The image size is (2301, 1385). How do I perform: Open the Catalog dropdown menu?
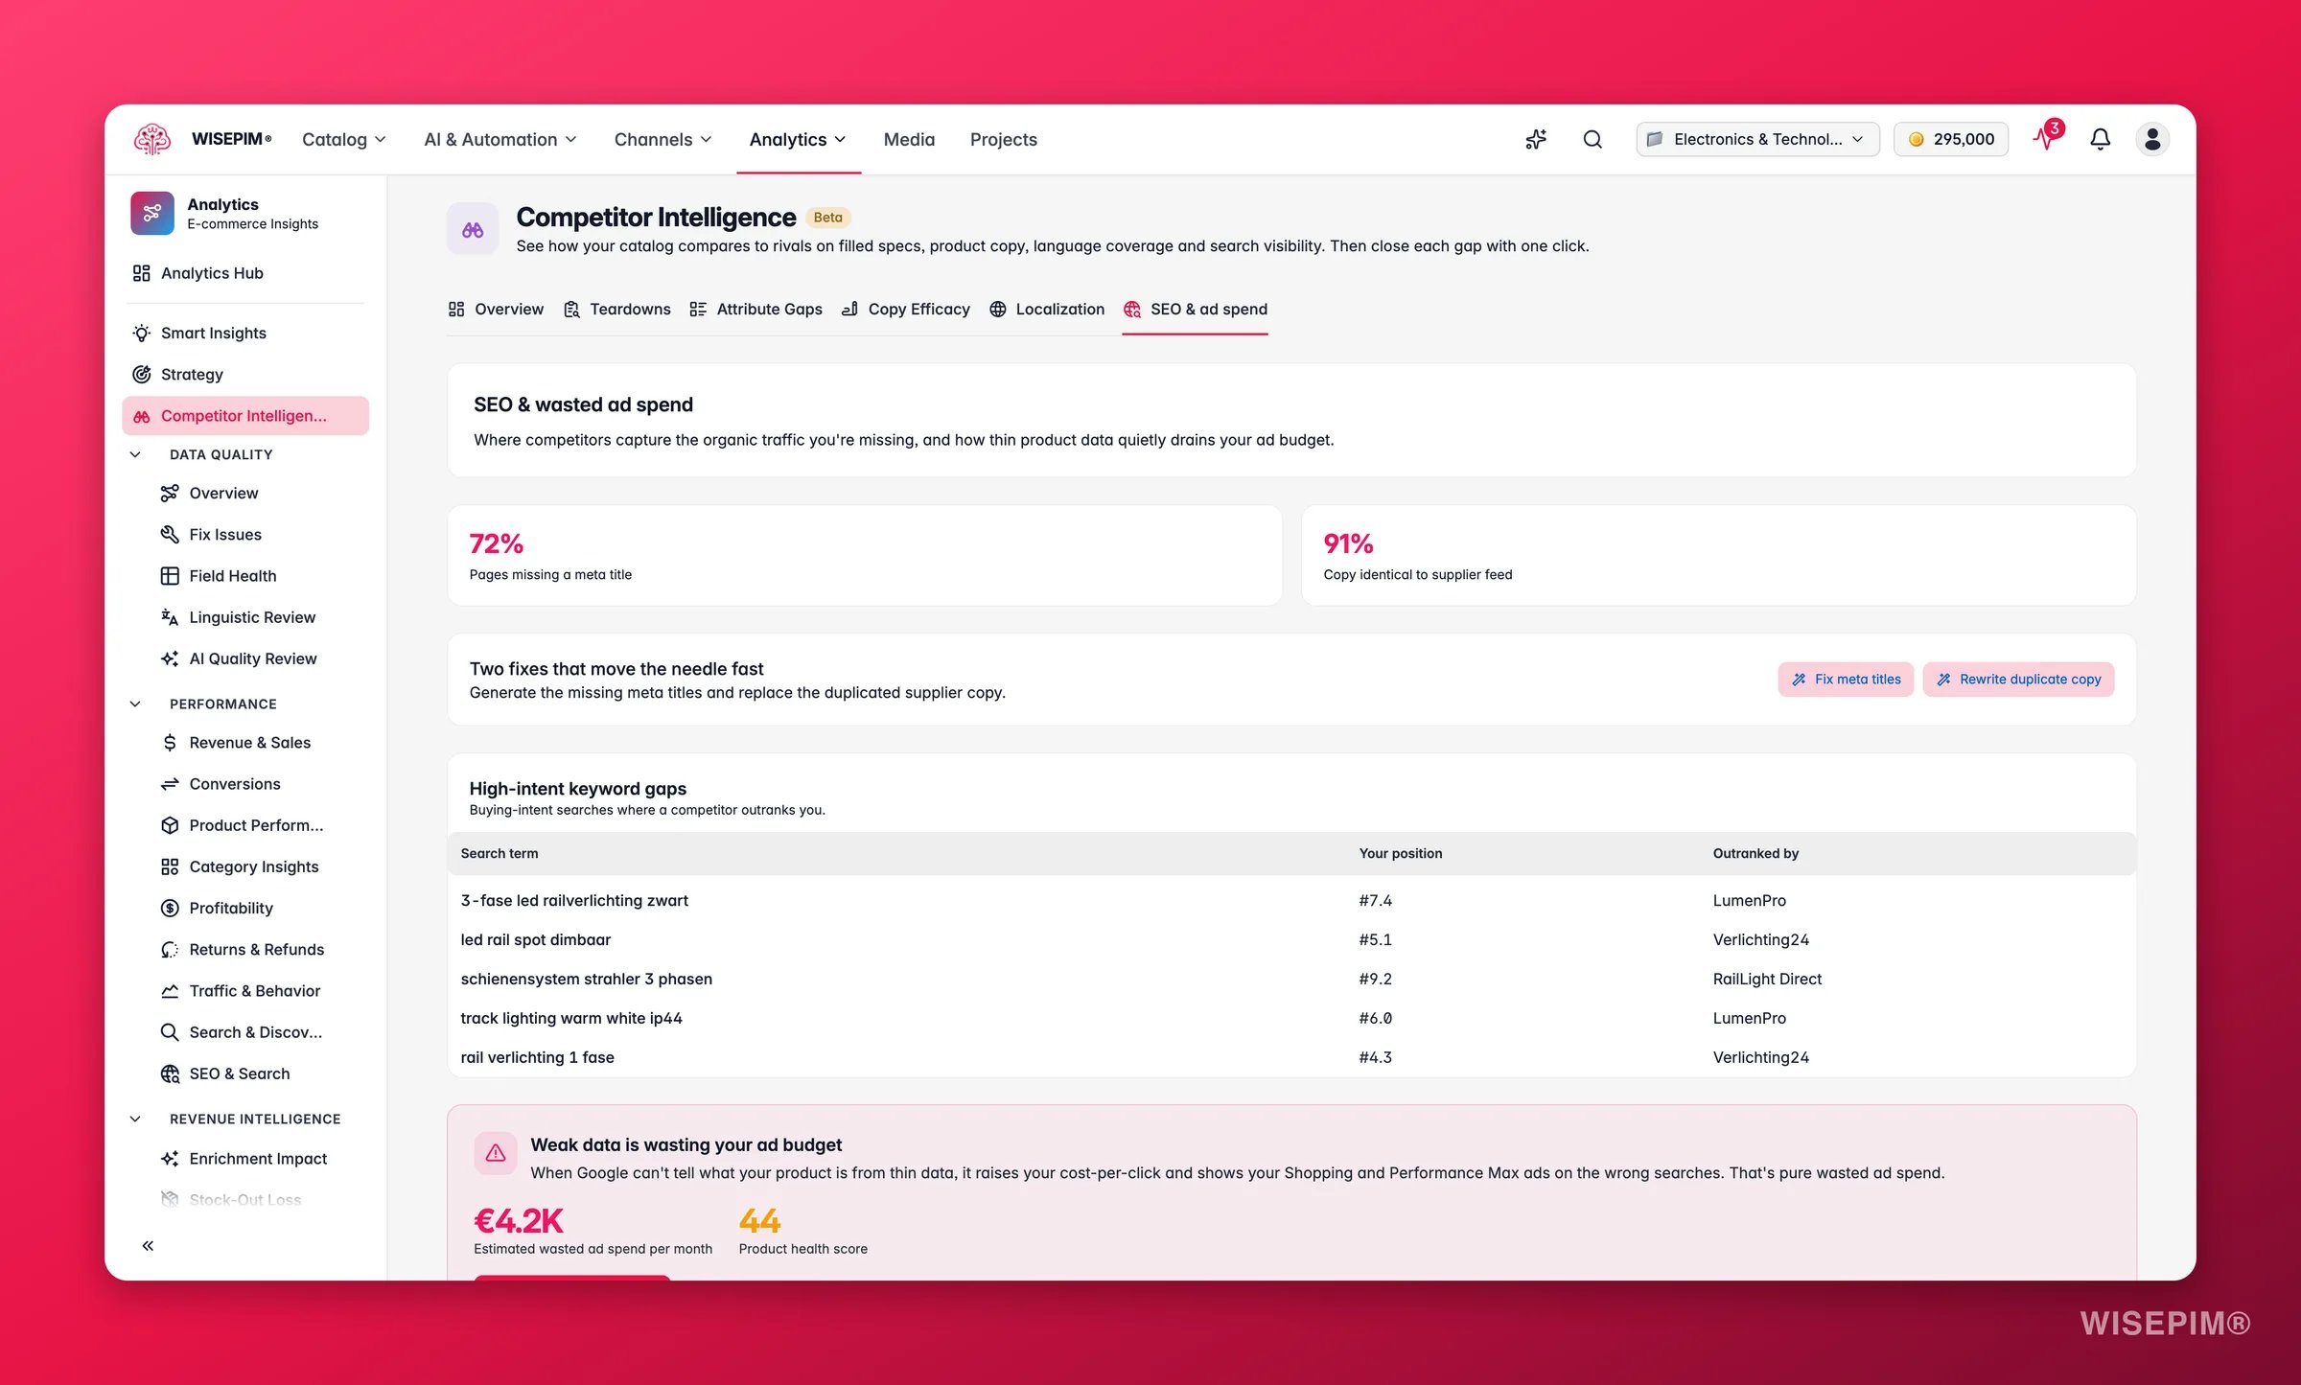[344, 140]
